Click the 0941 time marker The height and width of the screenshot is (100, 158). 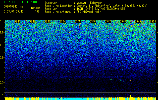tap(17, 21)
